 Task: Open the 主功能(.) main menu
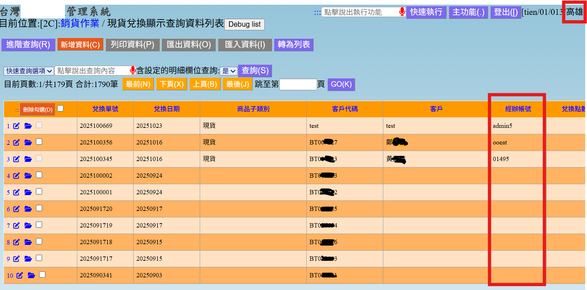pos(468,12)
